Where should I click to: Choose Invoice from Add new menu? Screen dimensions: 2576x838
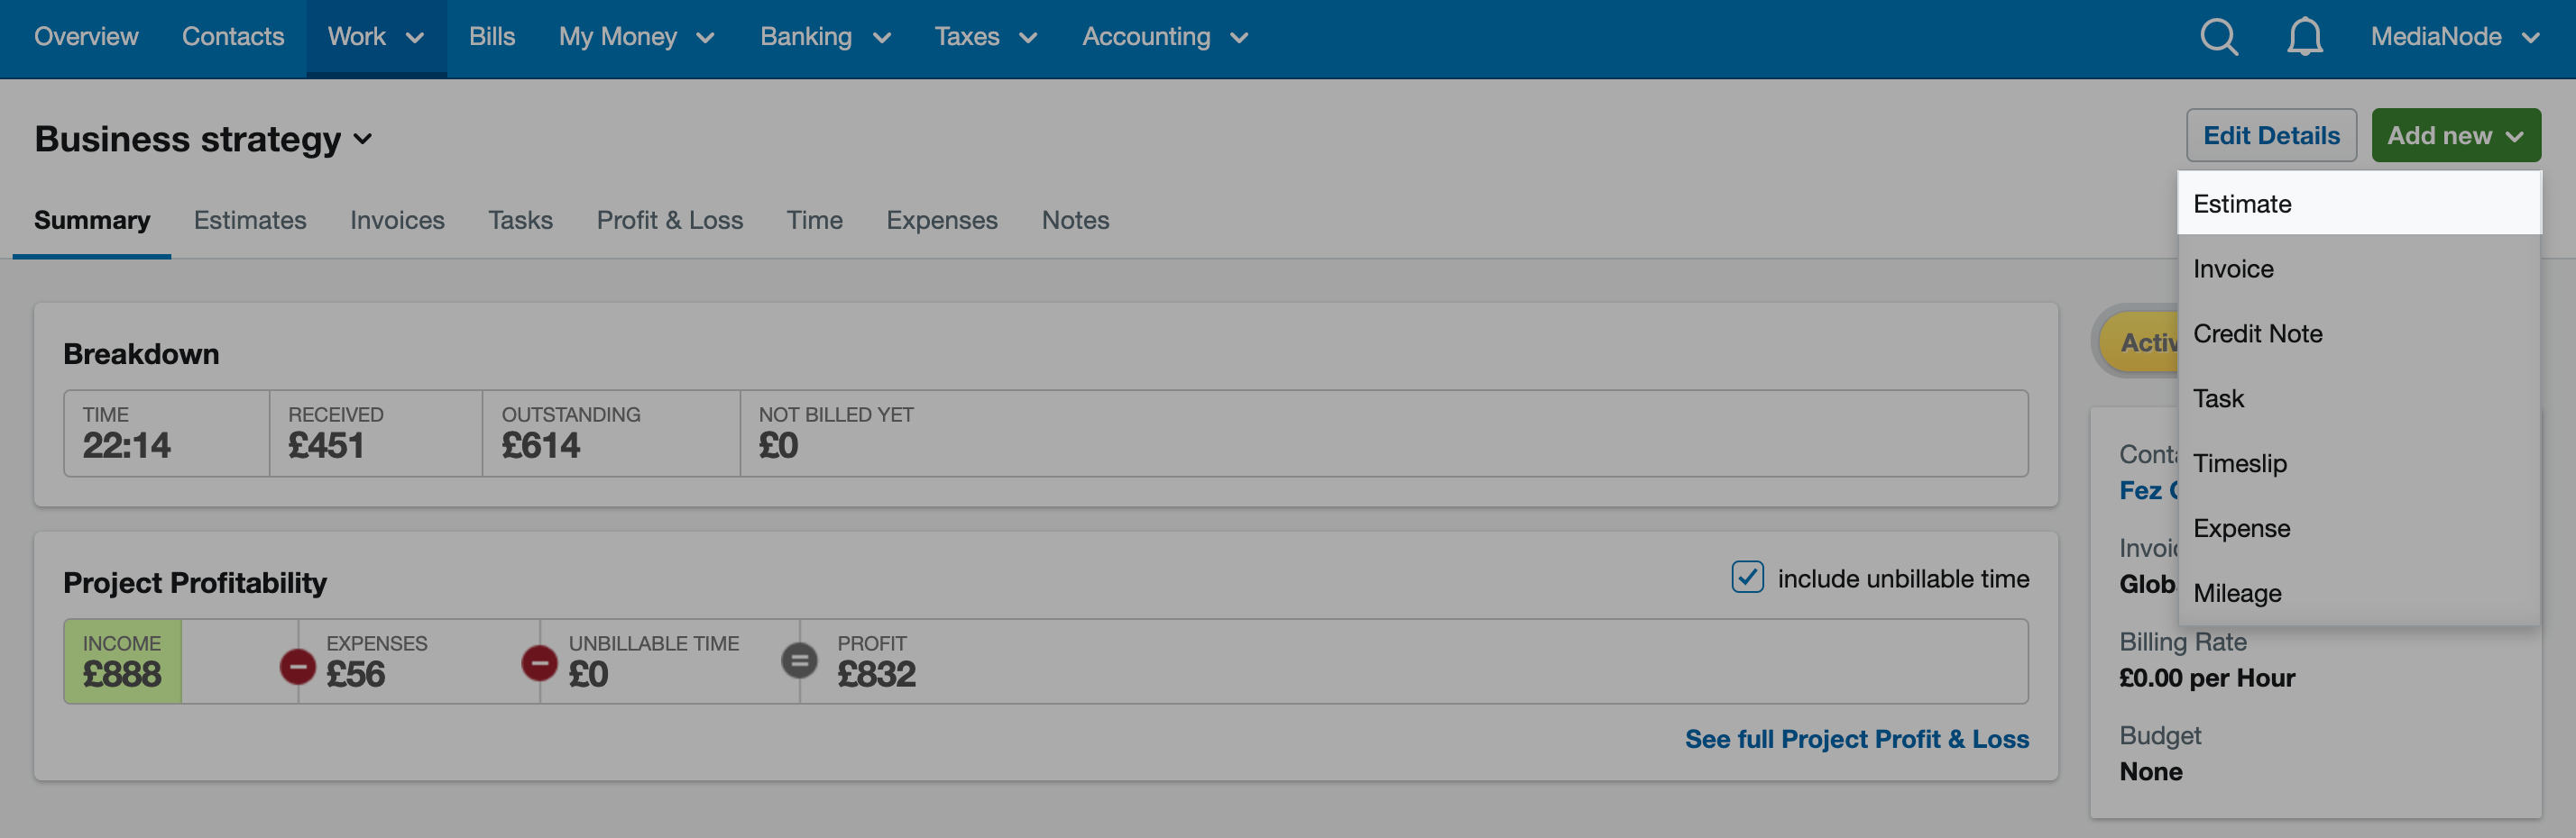click(2359, 268)
